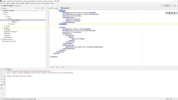Click the pin tab icon in Run panel
This screenshot has height=100, width=178.
coord(1,88)
